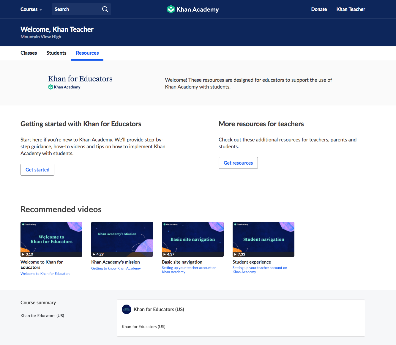This screenshot has height=345, width=396.
Task: Click the Welcome to Khan for Educators video title
Action: pos(42,265)
